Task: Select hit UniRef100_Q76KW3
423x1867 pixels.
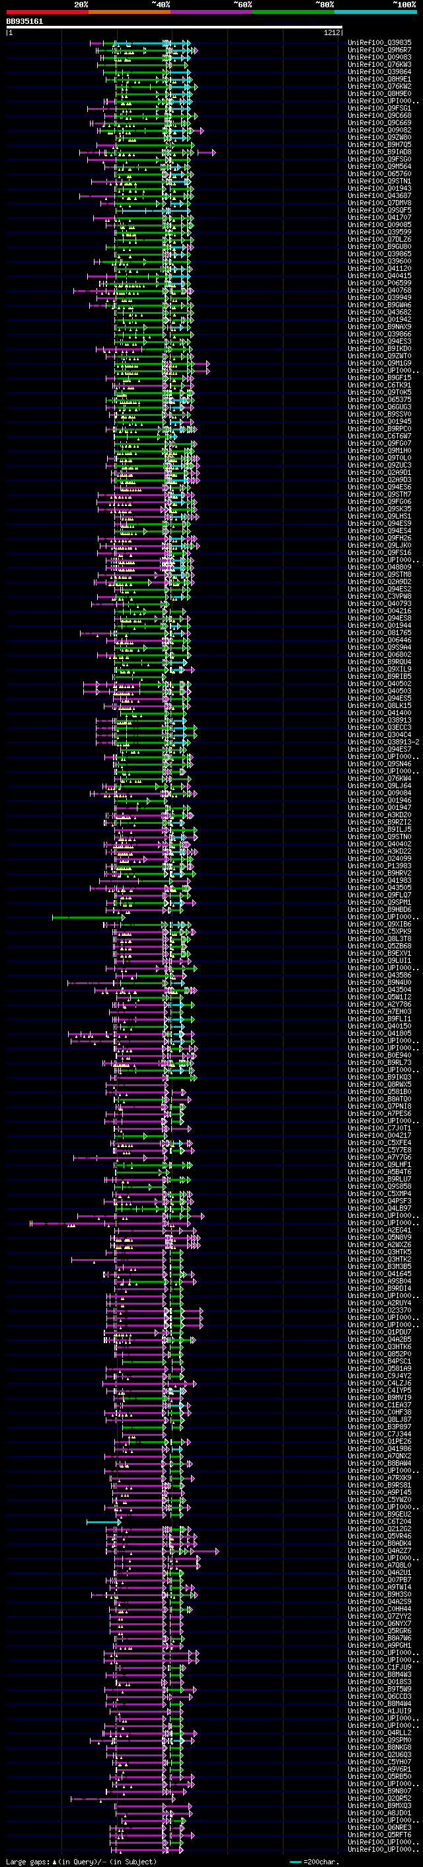Action: click(x=379, y=64)
